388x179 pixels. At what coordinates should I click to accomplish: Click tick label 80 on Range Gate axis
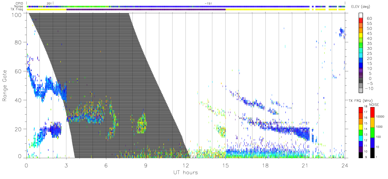point(18,42)
